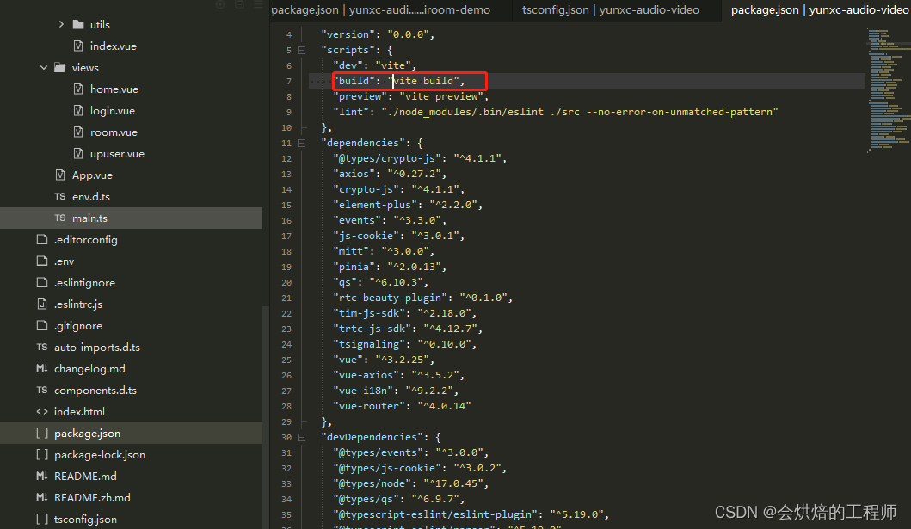
Task: Click the "element-plus" dependency key
Action: tap(375, 205)
